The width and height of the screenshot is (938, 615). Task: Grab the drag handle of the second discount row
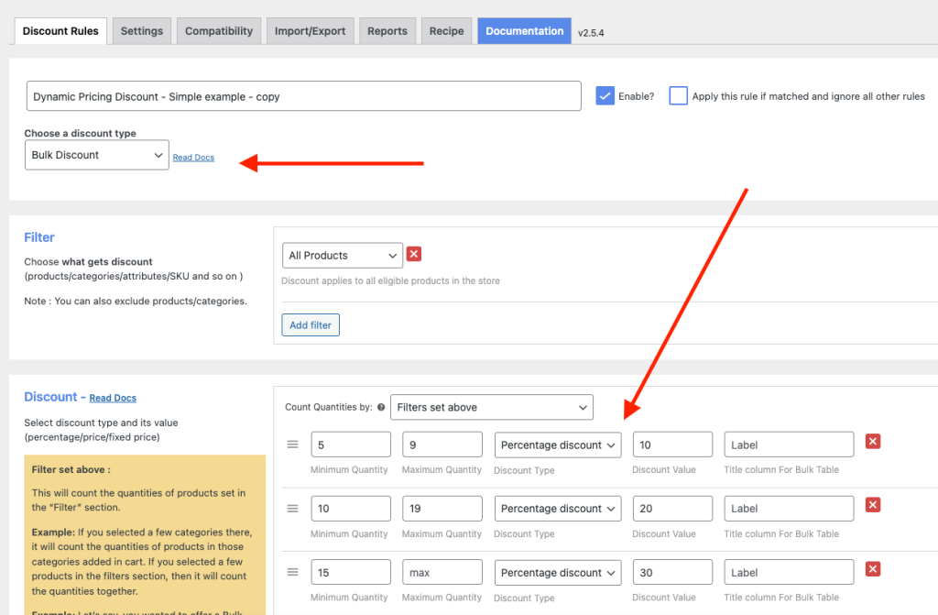click(293, 508)
